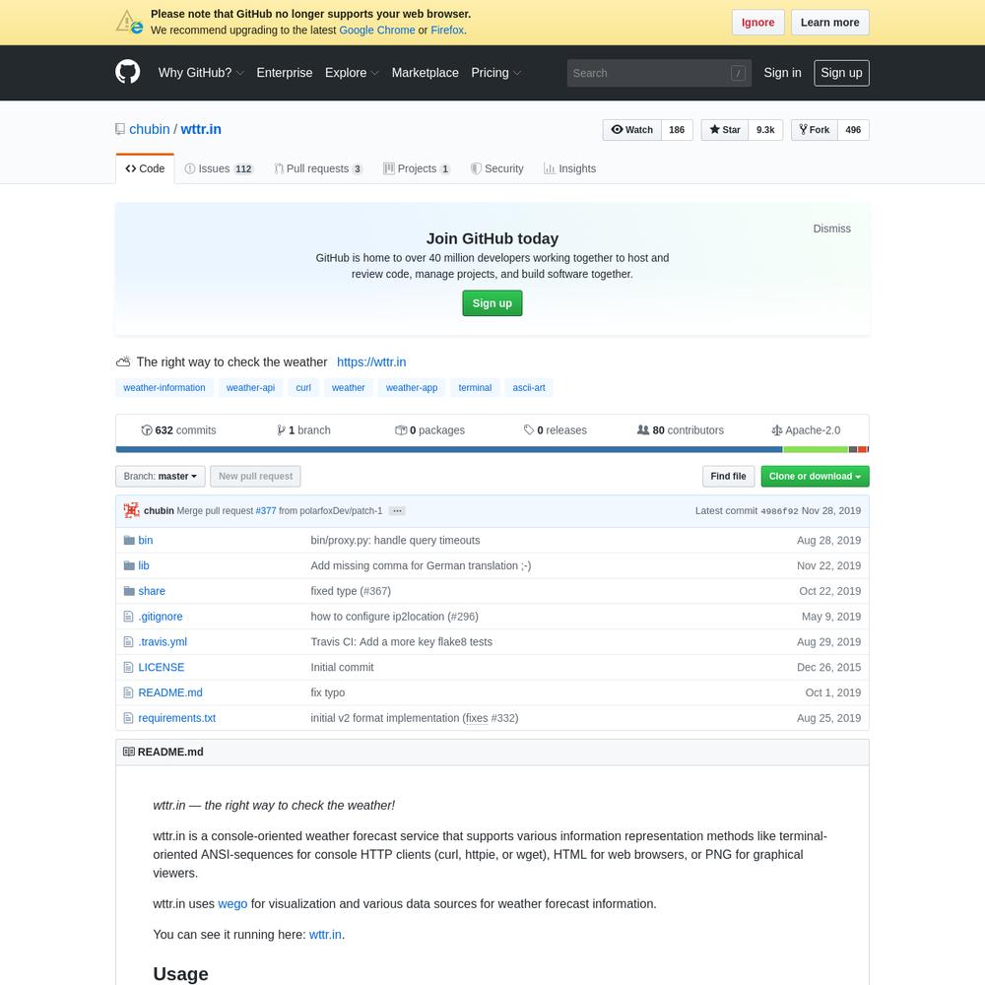
Task: Switch to the Issues tab
Action: pos(219,168)
